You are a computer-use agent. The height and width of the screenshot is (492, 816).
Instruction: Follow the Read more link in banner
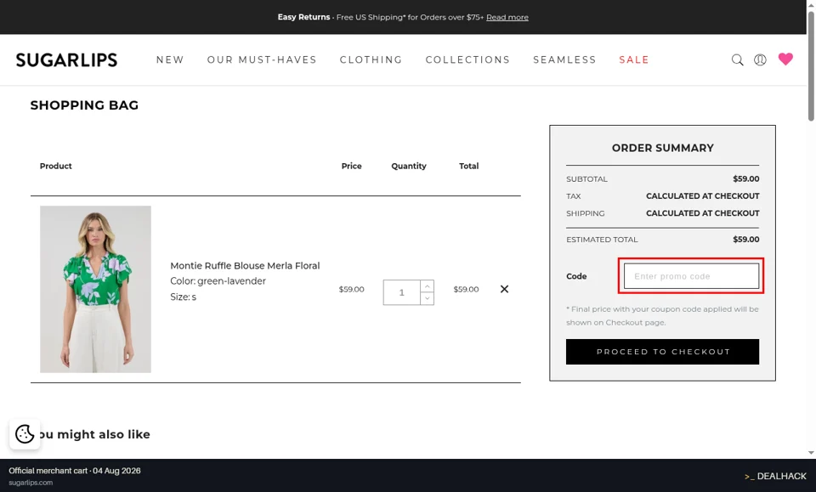[507, 17]
